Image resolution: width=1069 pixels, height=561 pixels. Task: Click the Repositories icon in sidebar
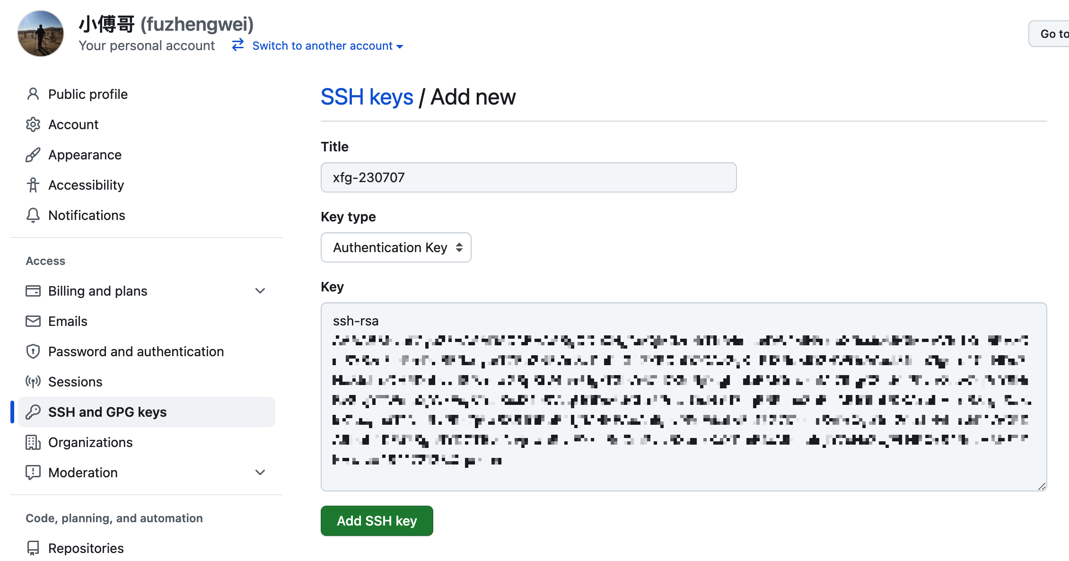(33, 548)
